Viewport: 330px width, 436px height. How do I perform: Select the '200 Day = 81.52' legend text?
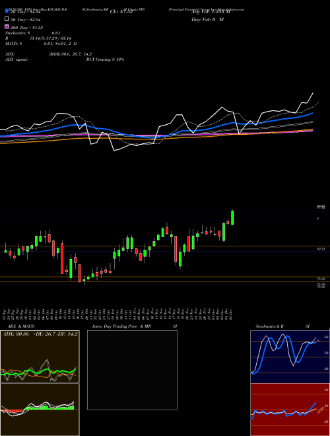pyautogui.click(x=26, y=28)
